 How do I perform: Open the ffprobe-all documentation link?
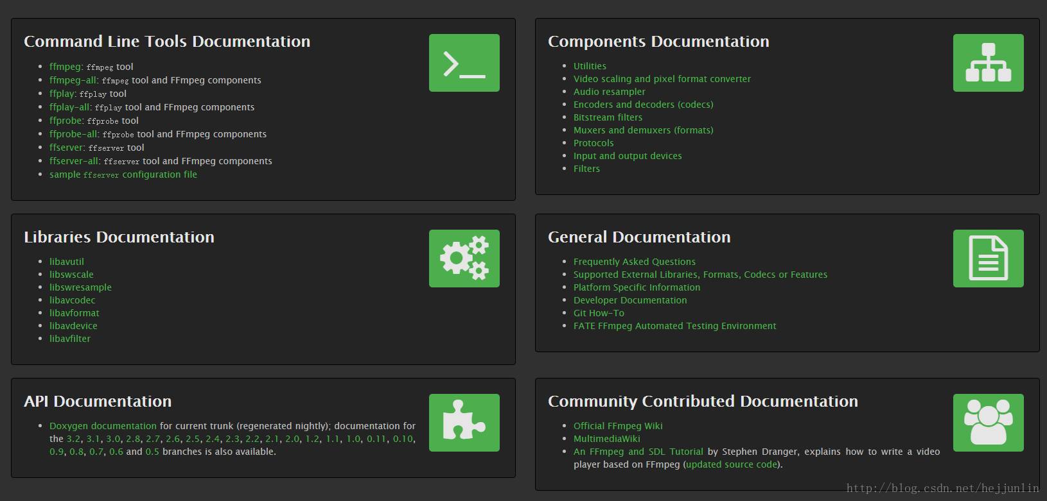[73, 134]
